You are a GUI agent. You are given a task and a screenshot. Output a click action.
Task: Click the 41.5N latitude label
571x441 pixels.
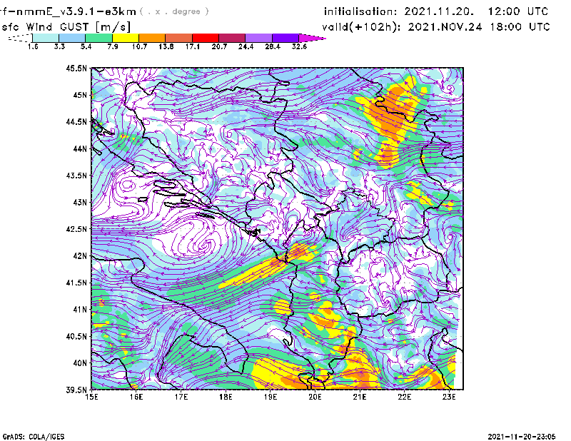coord(76,283)
